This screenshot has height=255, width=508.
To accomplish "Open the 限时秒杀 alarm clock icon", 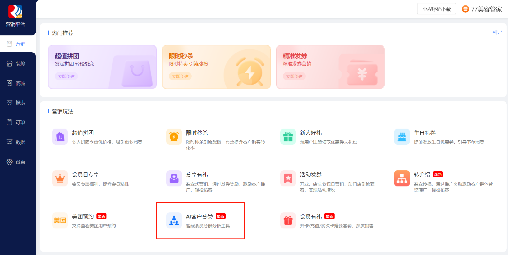I will (x=174, y=137).
